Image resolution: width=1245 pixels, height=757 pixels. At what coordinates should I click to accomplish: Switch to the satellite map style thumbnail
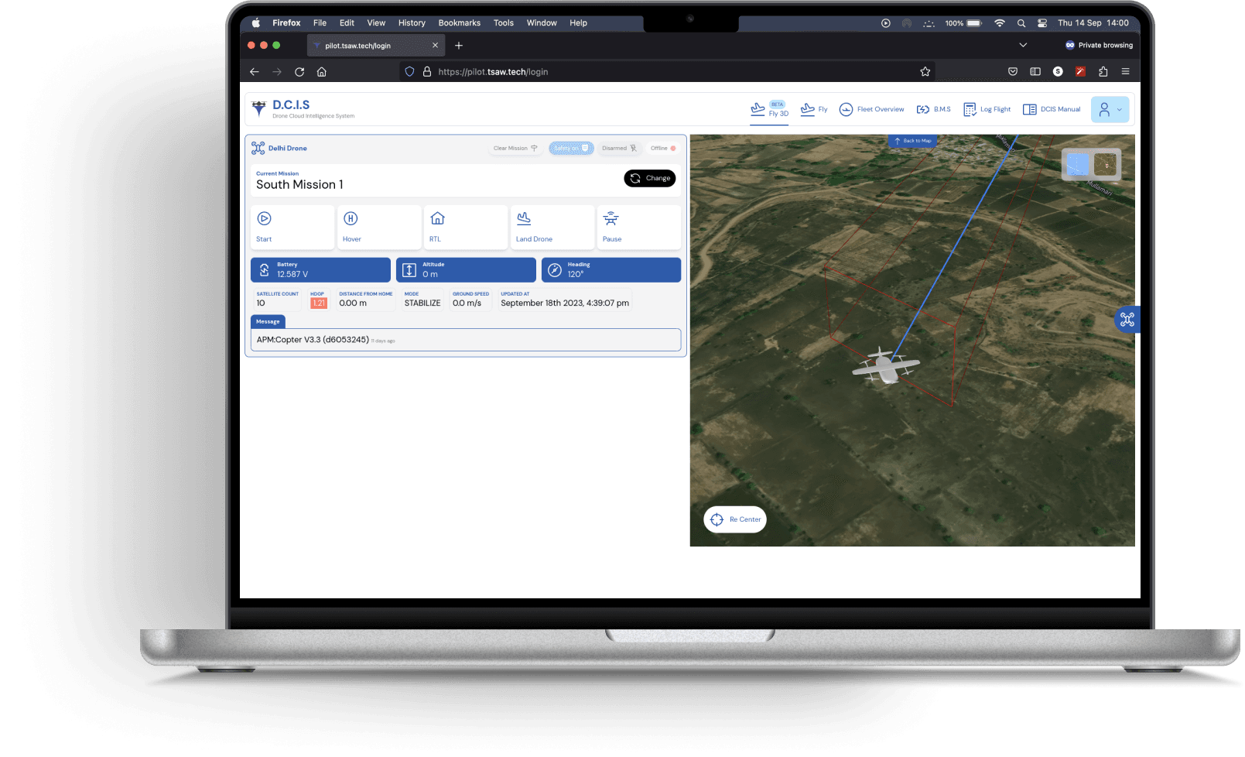point(1105,164)
